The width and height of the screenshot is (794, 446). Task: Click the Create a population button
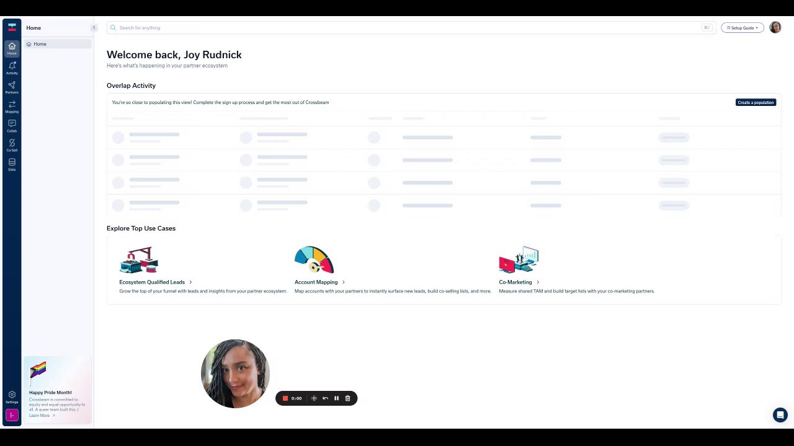point(756,102)
